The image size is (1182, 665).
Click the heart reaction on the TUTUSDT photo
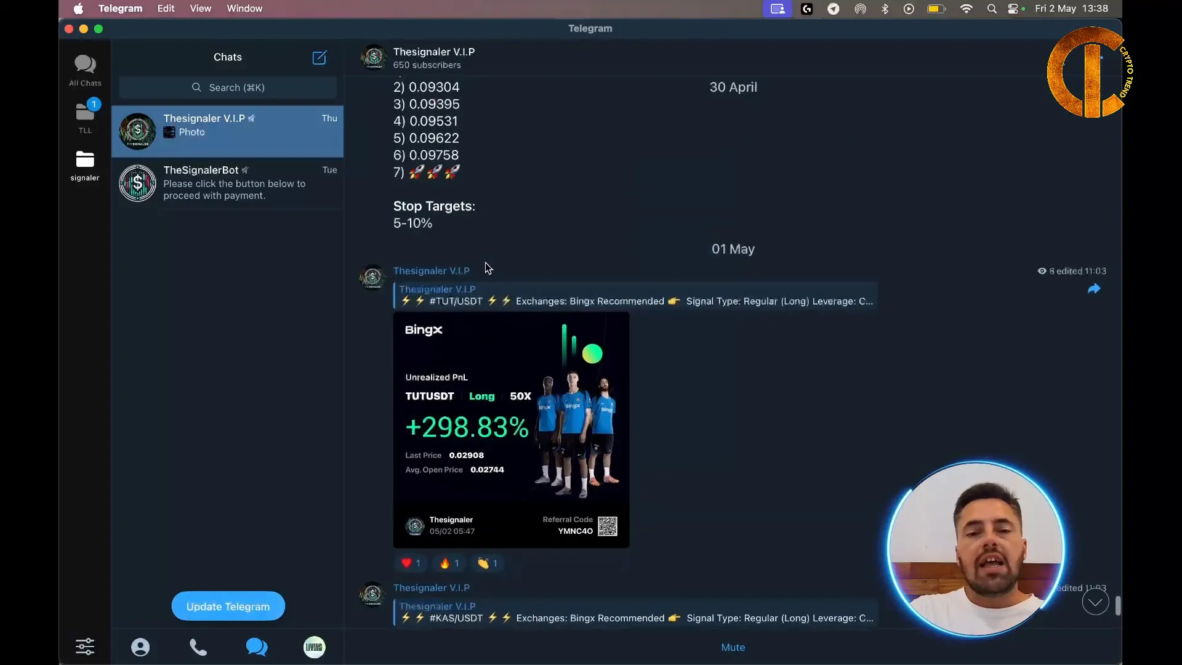(411, 563)
